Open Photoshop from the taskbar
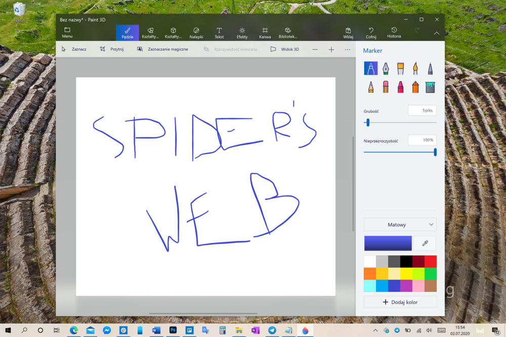 pyautogui.click(x=173, y=330)
